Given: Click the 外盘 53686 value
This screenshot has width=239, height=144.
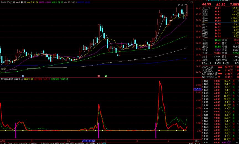Looking at the screenshot, I should point(217,53).
